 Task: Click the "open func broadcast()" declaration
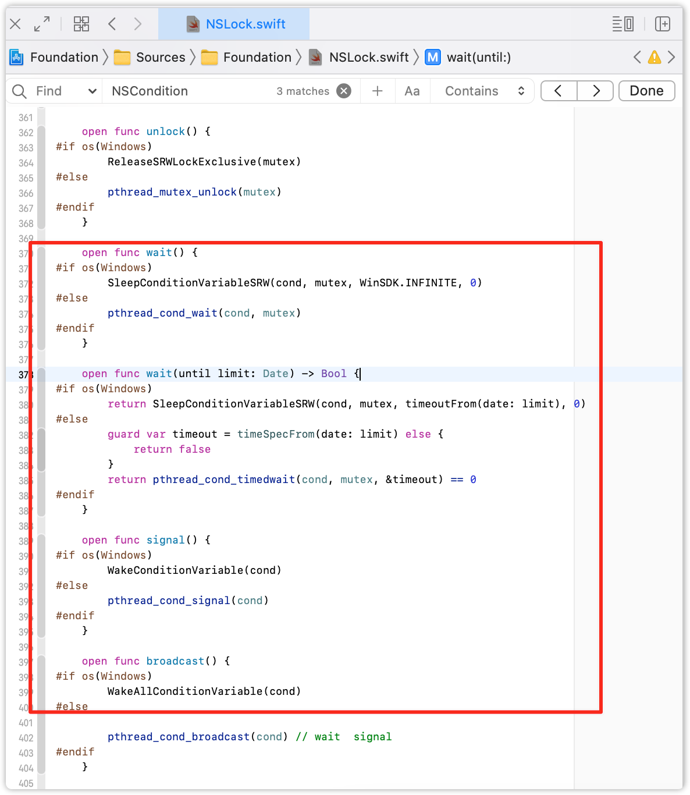(x=156, y=661)
